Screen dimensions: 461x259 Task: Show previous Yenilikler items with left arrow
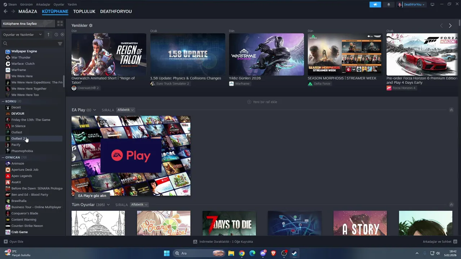click(442, 26)
